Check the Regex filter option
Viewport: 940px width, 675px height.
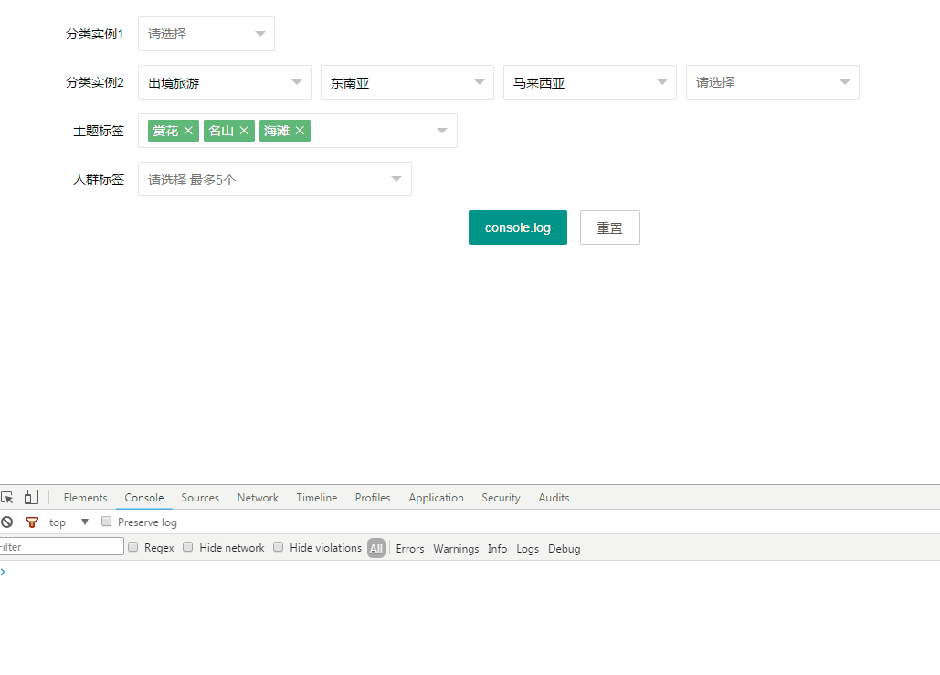[x=133, y=547]
